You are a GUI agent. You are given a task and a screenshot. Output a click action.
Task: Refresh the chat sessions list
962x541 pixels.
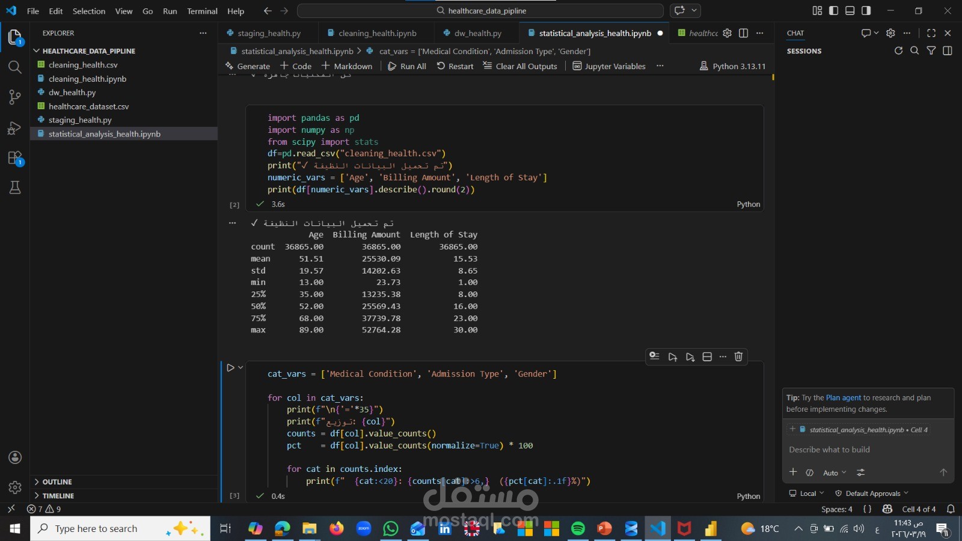pos(898,51)
